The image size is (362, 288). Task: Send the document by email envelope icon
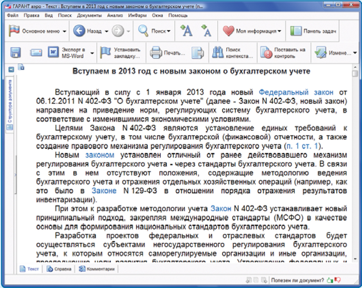36,52
